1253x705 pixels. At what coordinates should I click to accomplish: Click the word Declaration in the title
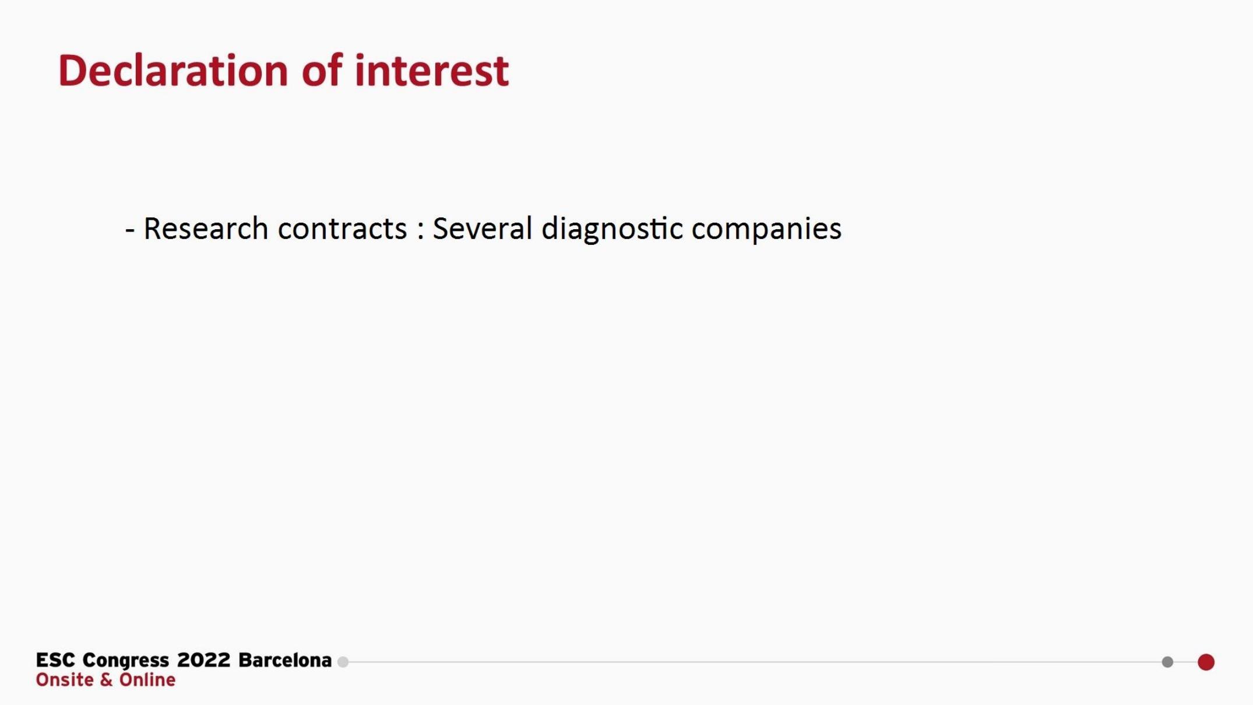tap(173, 71)
